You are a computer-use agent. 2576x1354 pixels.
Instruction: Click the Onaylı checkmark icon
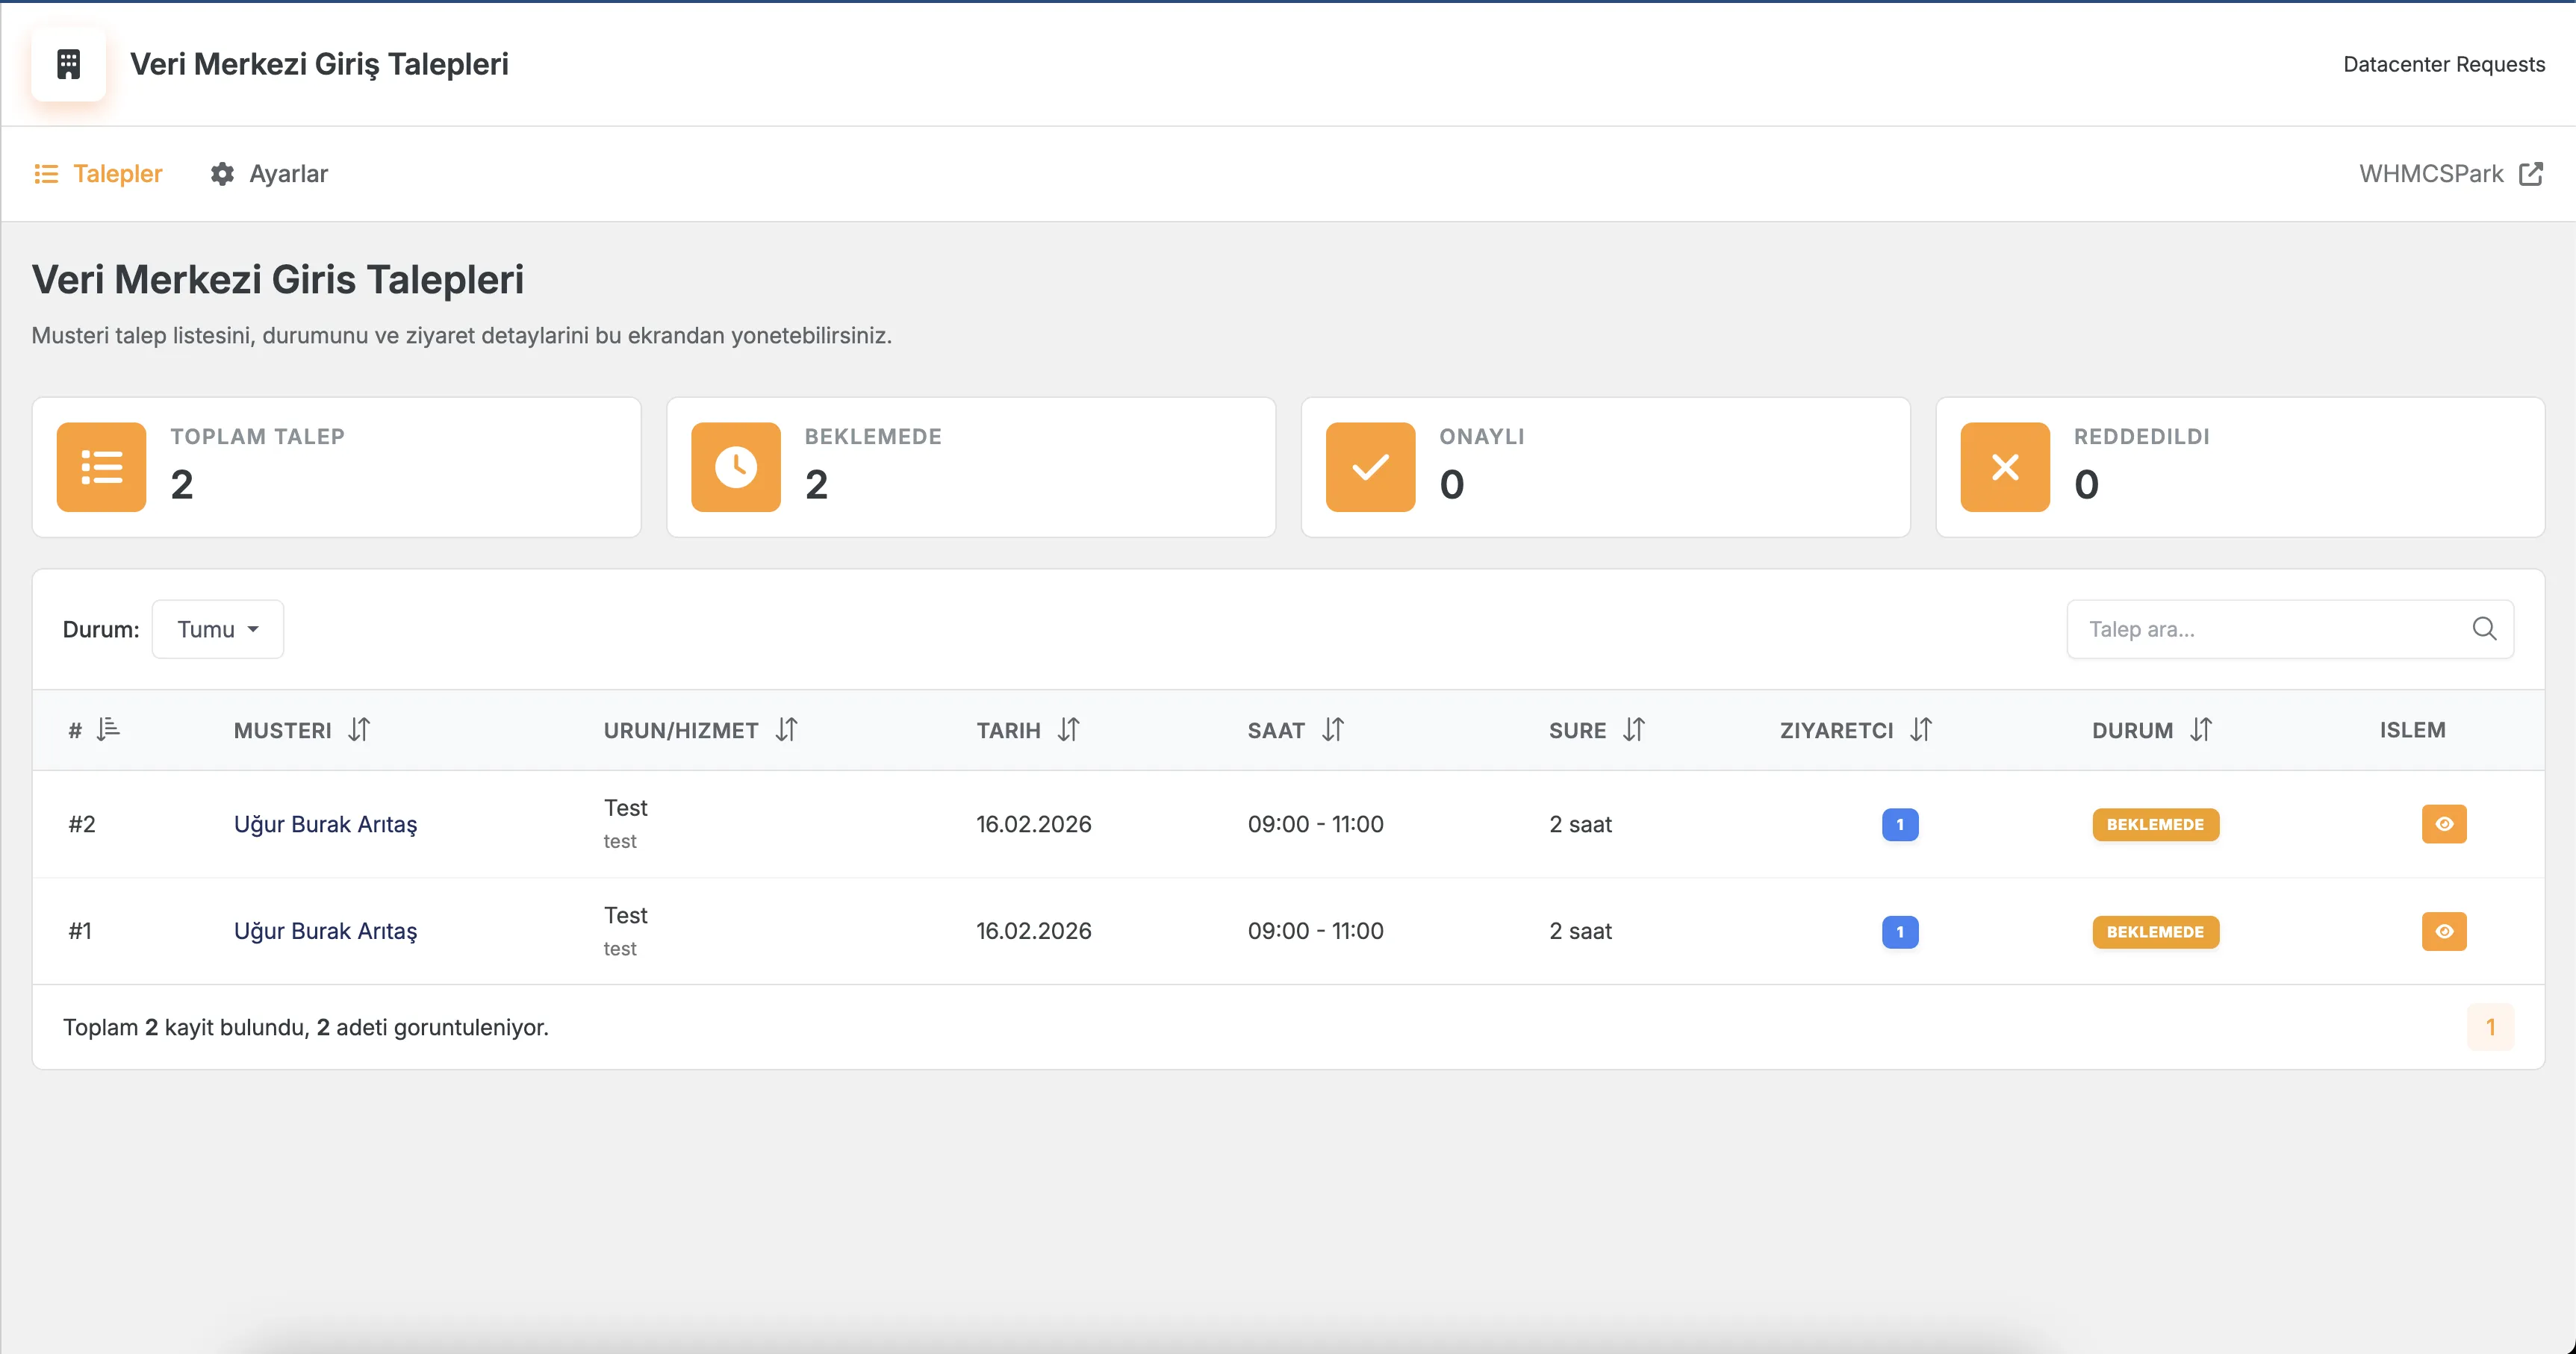point(1370,467)
